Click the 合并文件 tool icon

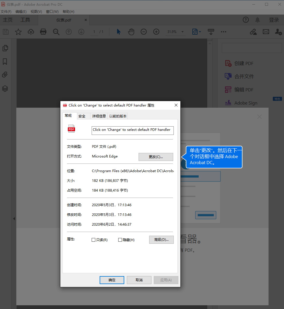coord(228,76)
